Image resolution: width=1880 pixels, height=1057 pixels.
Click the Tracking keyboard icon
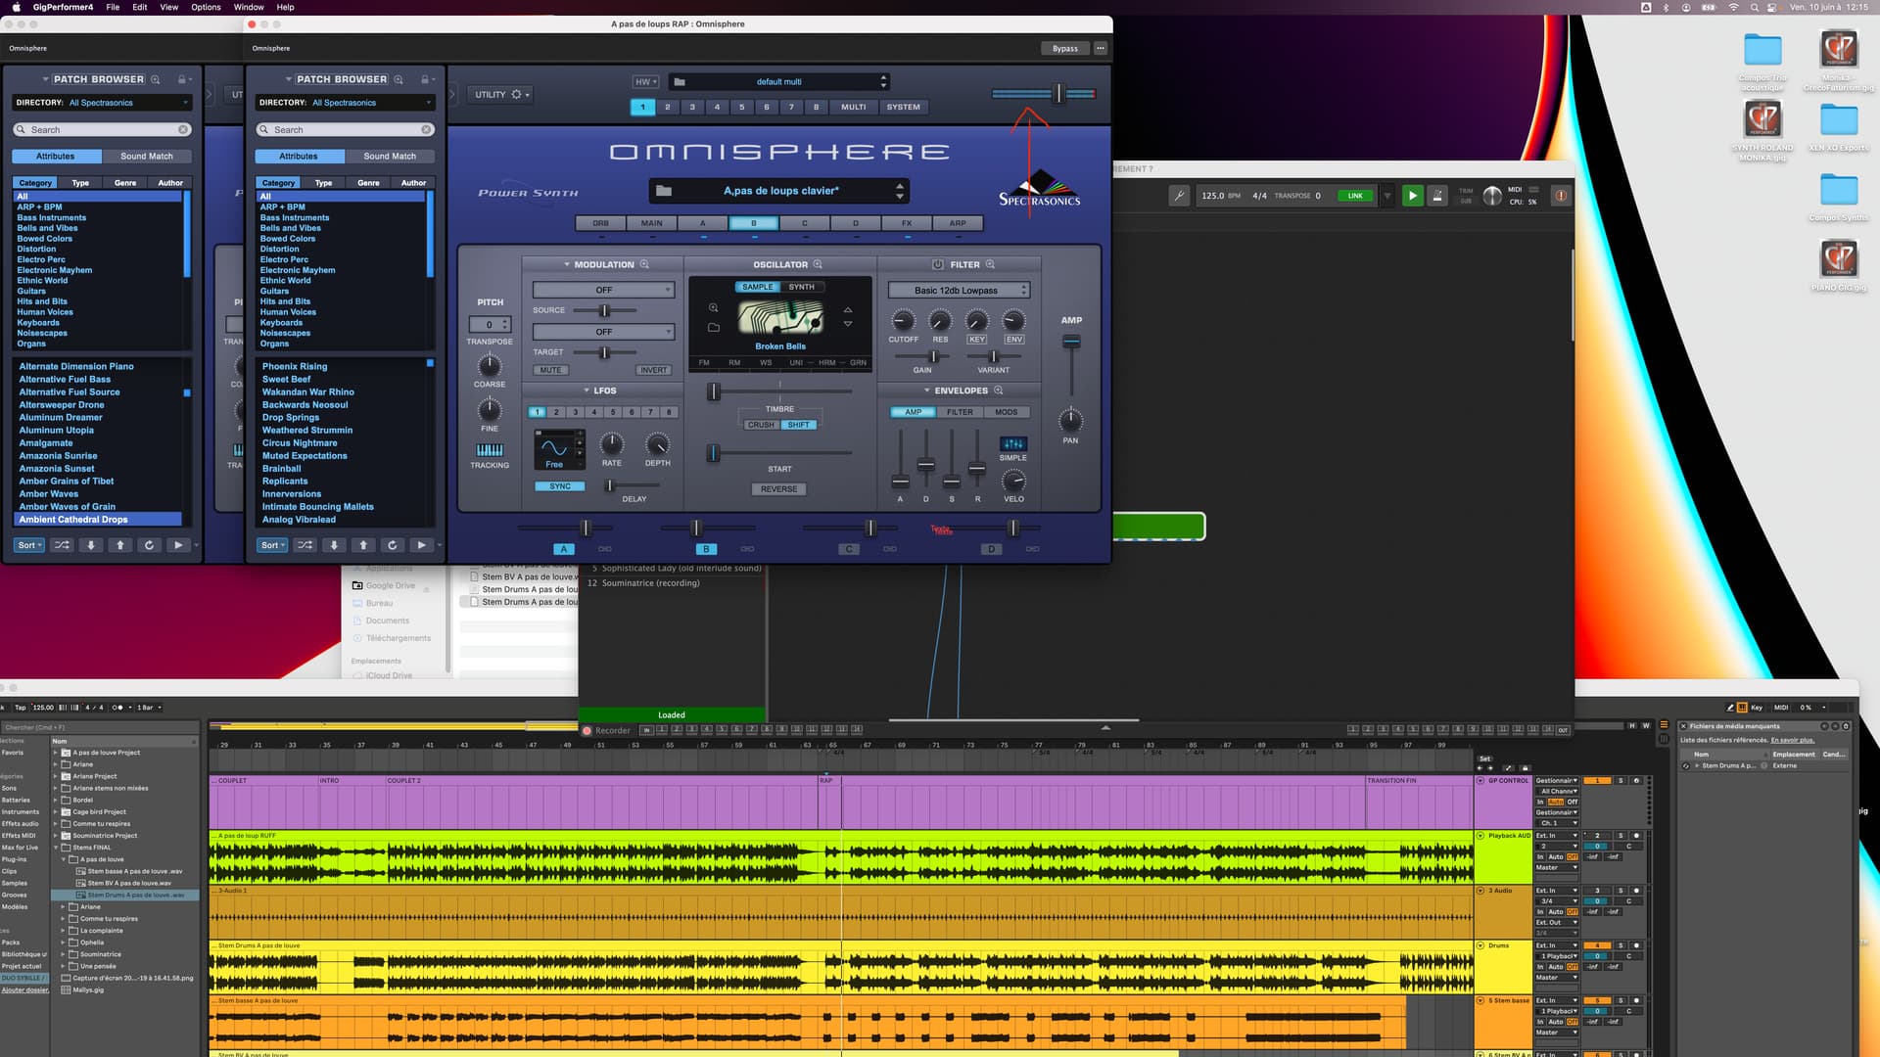[490, 449]
